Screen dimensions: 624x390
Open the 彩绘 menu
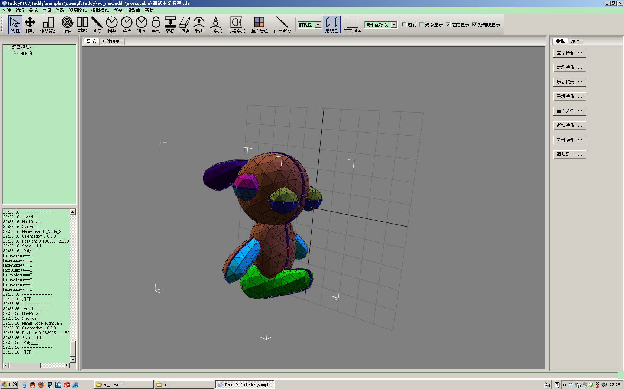tap(118, 10)
